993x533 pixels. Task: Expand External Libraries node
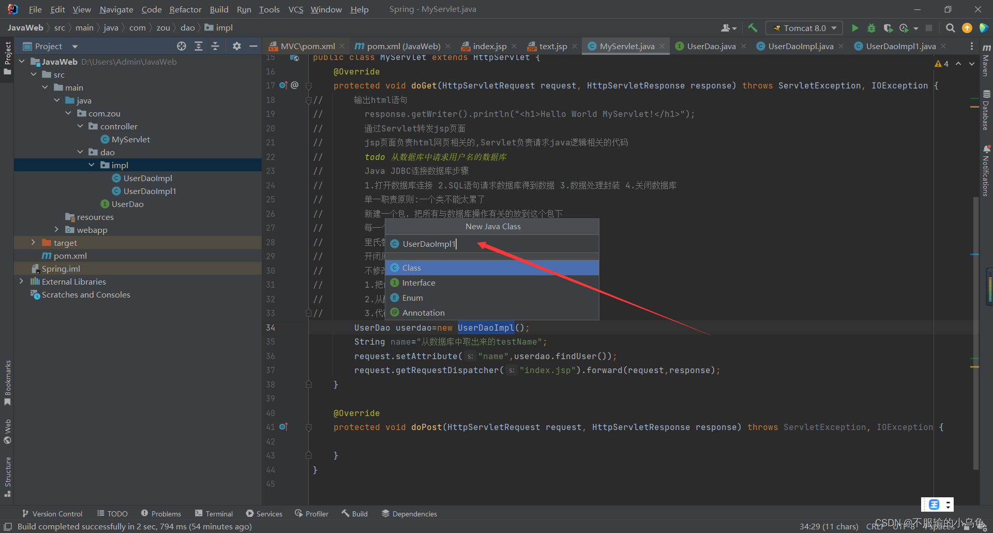coord(21,282)
